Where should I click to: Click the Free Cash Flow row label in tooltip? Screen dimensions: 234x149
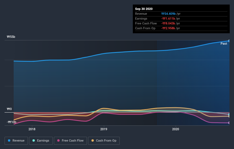coord(146,23)
